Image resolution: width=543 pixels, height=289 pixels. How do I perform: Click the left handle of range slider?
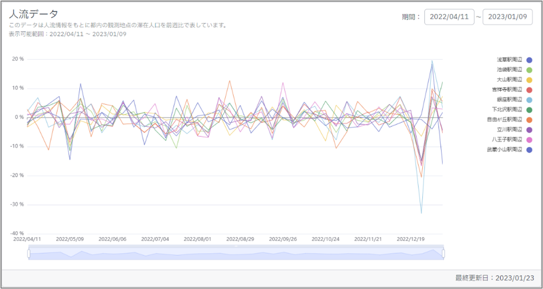[x=29, y=254]
